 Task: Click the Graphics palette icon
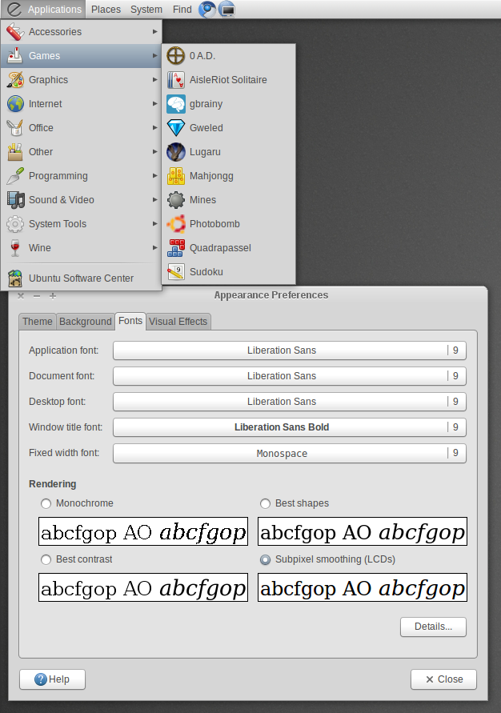click(x=15, y=80)
